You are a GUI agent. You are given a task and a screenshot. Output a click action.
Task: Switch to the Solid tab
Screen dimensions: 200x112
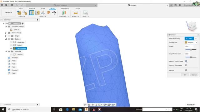(21, 9)
